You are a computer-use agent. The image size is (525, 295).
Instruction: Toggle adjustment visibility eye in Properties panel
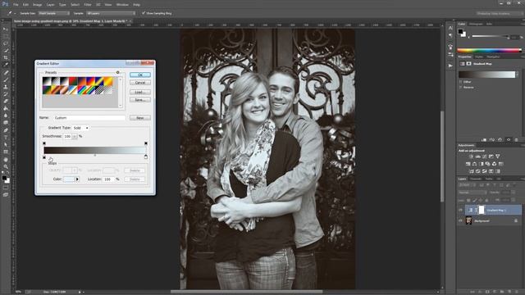[509, 140]
